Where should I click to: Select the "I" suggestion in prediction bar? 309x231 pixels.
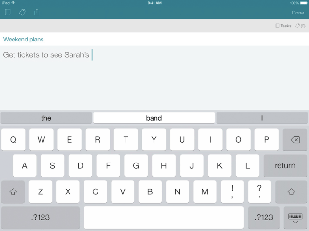tap(262, 118)
